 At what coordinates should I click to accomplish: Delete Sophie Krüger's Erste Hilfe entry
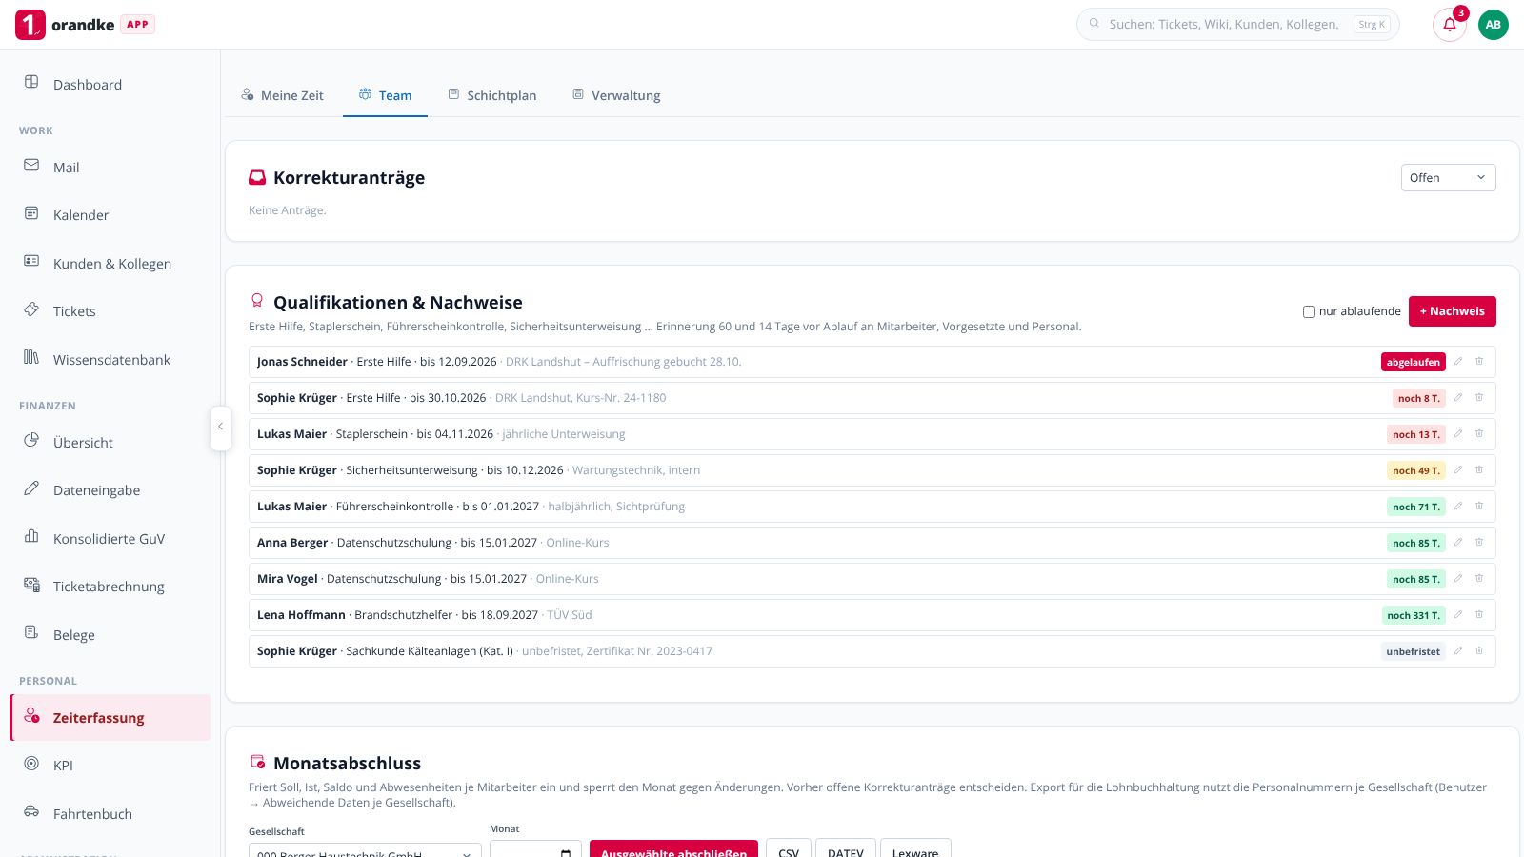point(1479,398)
